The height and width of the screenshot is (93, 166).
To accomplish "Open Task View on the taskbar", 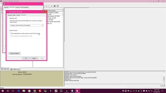I will click(x=13, y=91).
